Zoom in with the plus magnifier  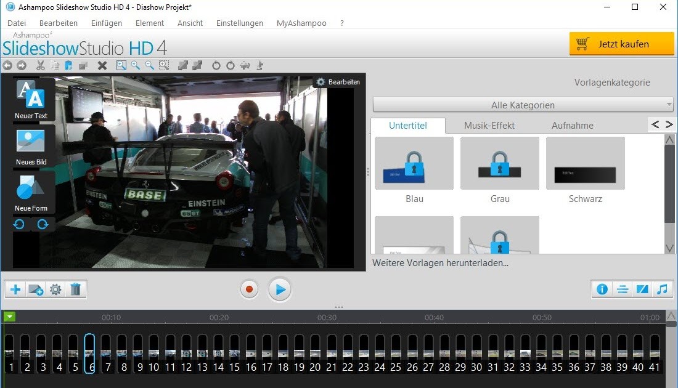click(x=136, y=65)
